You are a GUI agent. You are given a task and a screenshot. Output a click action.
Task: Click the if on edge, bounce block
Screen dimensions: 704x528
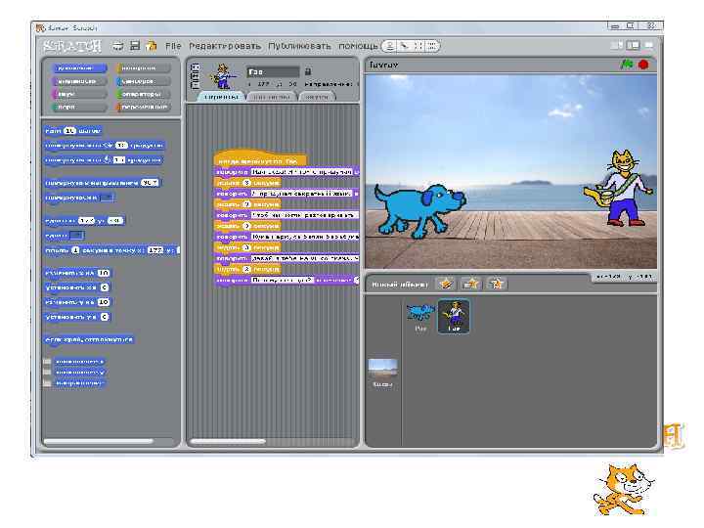(89, 340)
